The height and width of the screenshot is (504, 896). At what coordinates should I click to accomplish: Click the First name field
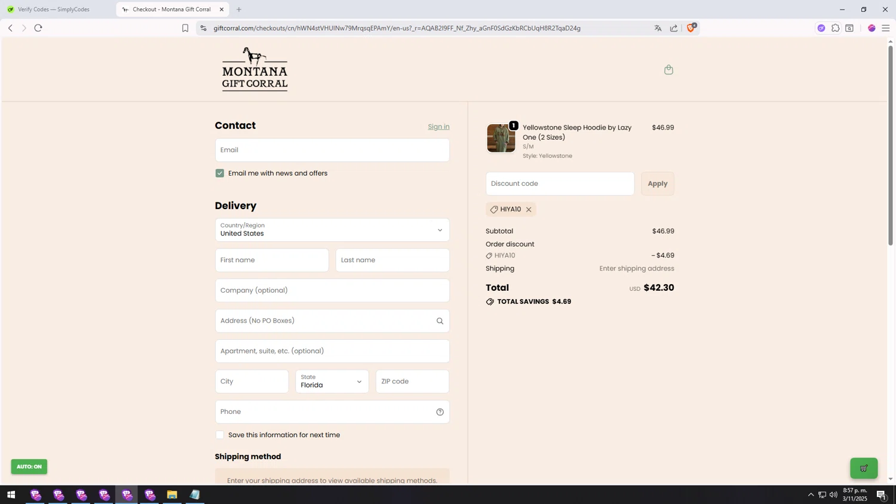pos(272,260)
